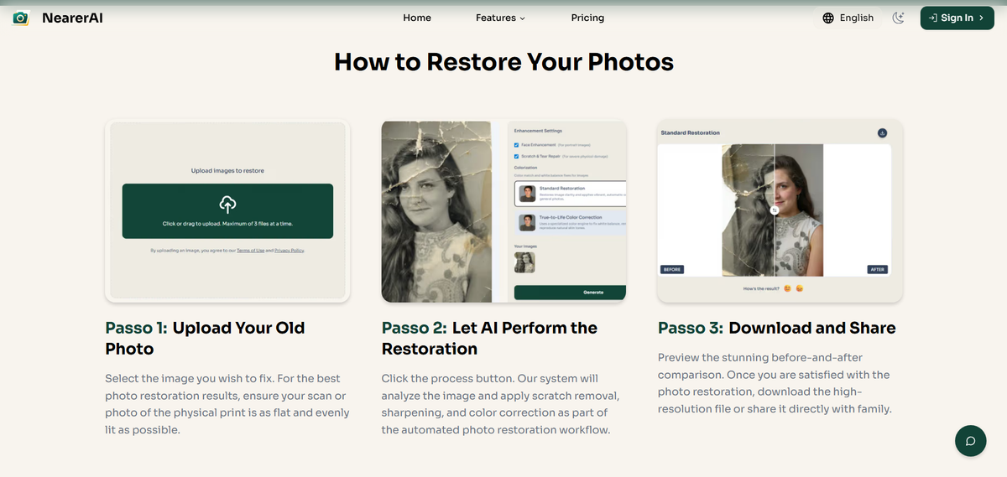
Task: Click the BEFORE label
Action: 672,269
